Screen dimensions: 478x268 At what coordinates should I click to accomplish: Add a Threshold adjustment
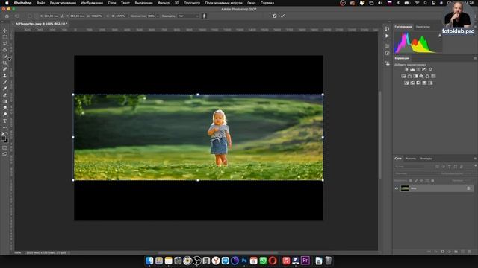418,83
